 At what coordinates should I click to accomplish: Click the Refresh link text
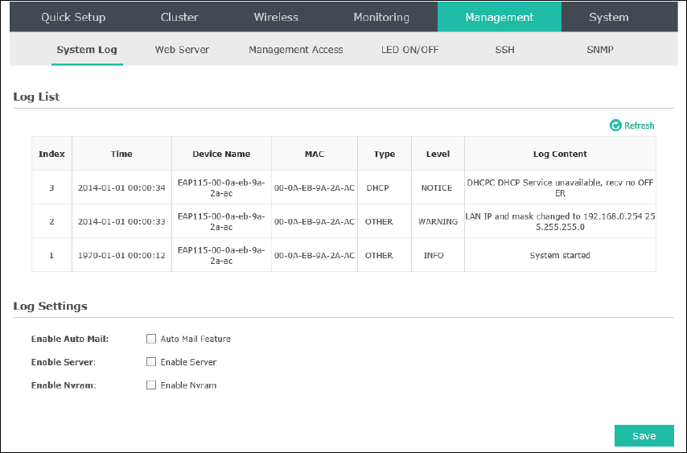pos(640,126)
